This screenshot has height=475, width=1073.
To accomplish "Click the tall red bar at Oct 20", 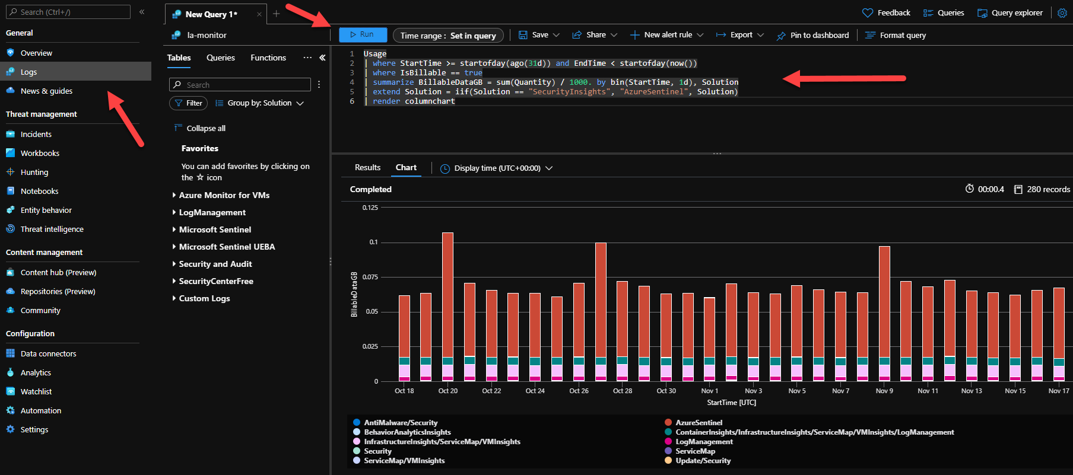I will tap(447, 294).
